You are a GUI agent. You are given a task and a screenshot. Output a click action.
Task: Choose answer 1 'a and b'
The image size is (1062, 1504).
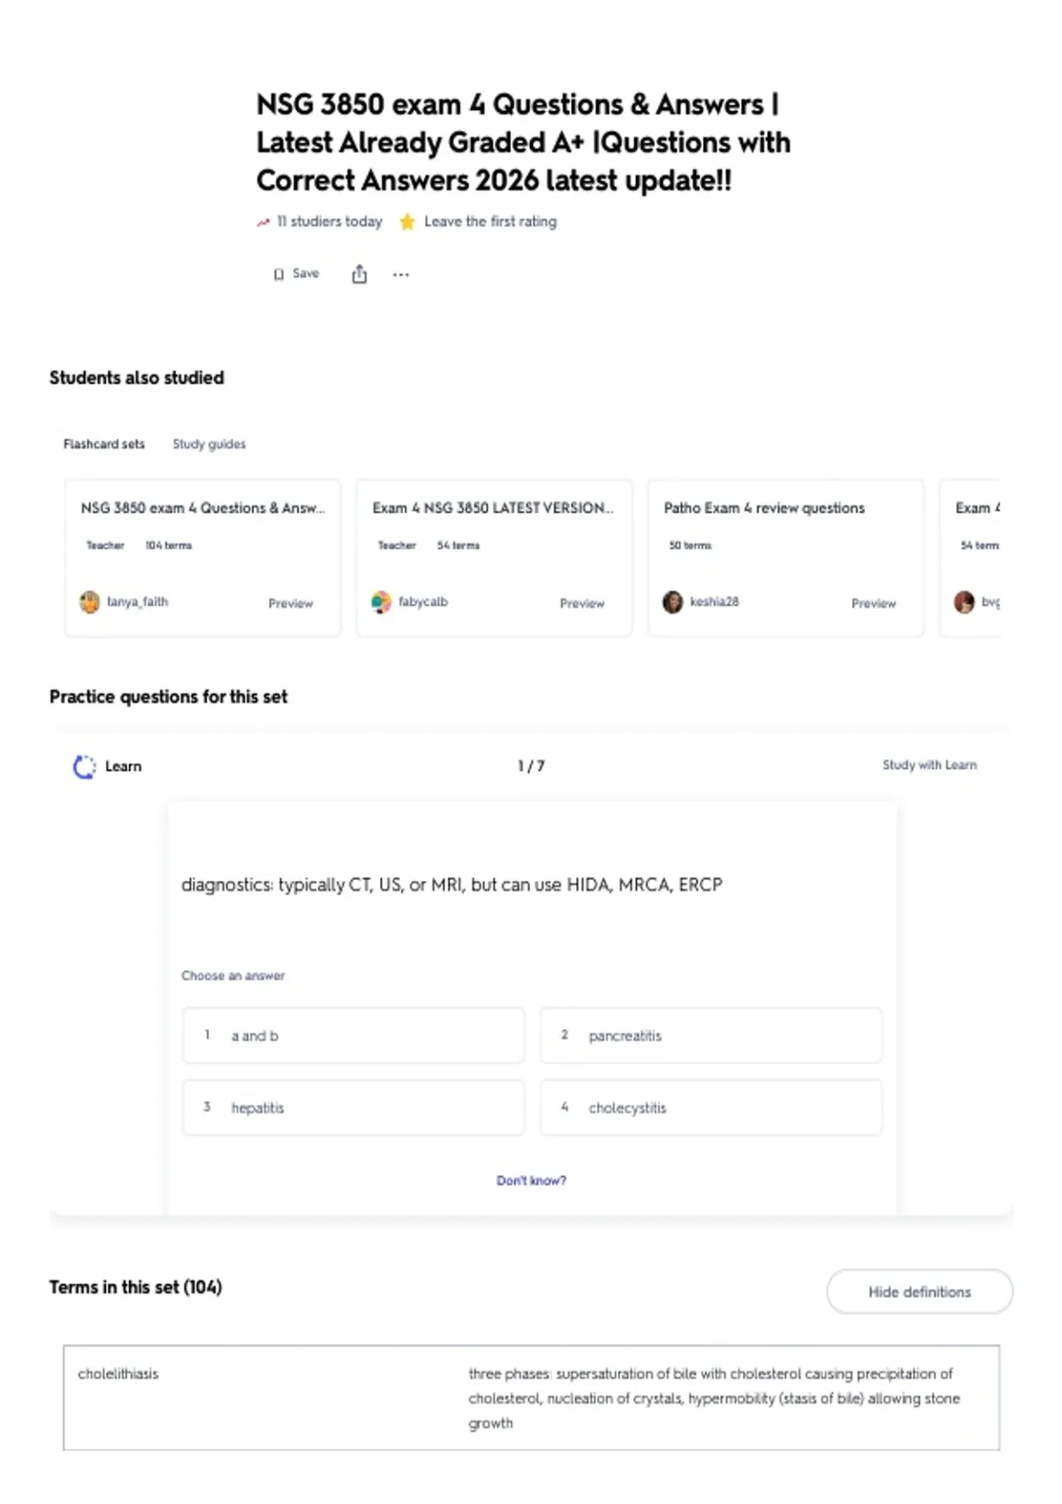354,1035
